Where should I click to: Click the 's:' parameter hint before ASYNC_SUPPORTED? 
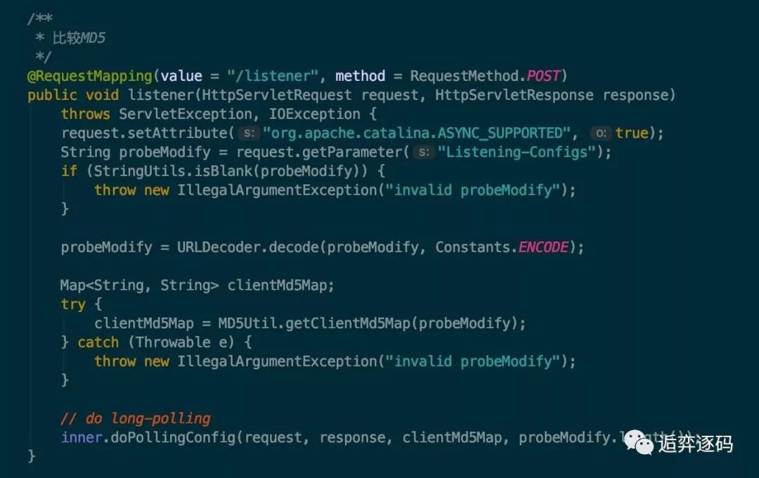pos(249,133)
